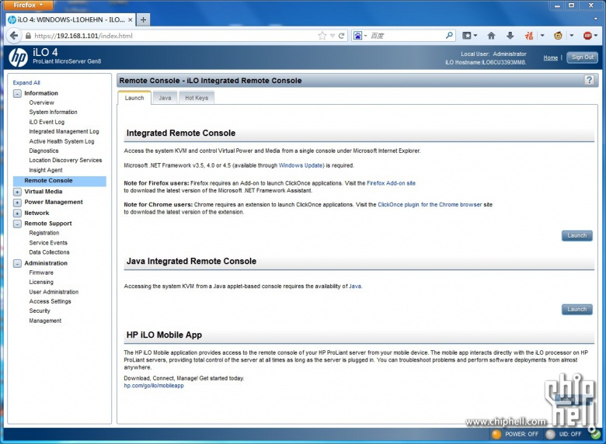
Task: Open a new browser tab
Action: pos(143,19)
